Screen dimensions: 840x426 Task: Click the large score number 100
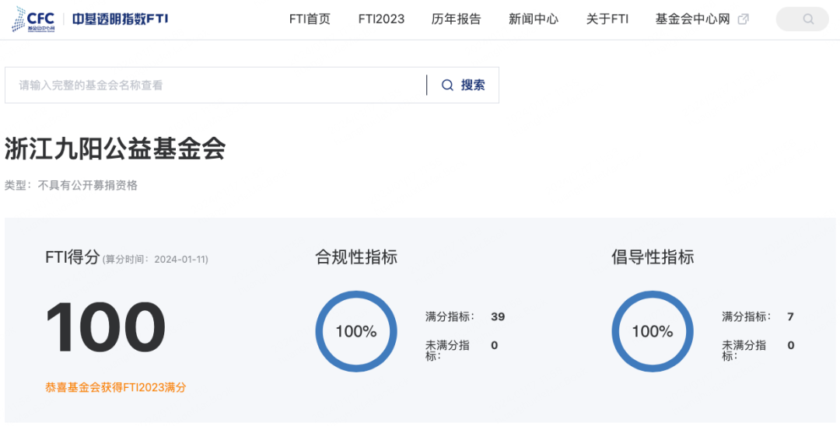click(106, 327)
